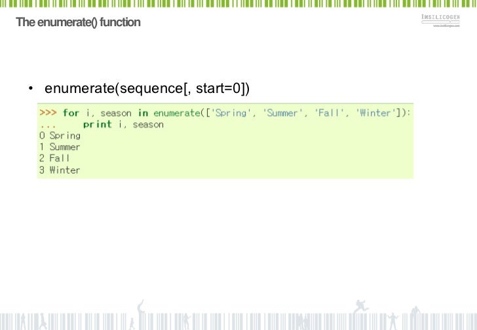Screen dimensions: 477x330
Task: Click the "2 Fall" output line
Action: click(54, 158)
